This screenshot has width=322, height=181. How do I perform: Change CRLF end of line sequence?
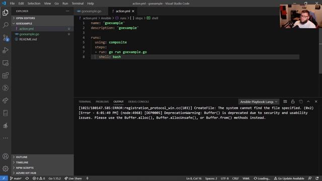[x=235, y=178]
